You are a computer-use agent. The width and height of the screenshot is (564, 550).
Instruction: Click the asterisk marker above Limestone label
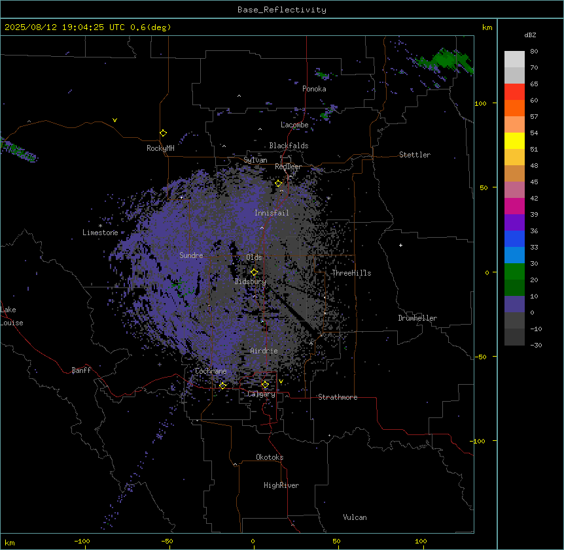click(100, 226)
